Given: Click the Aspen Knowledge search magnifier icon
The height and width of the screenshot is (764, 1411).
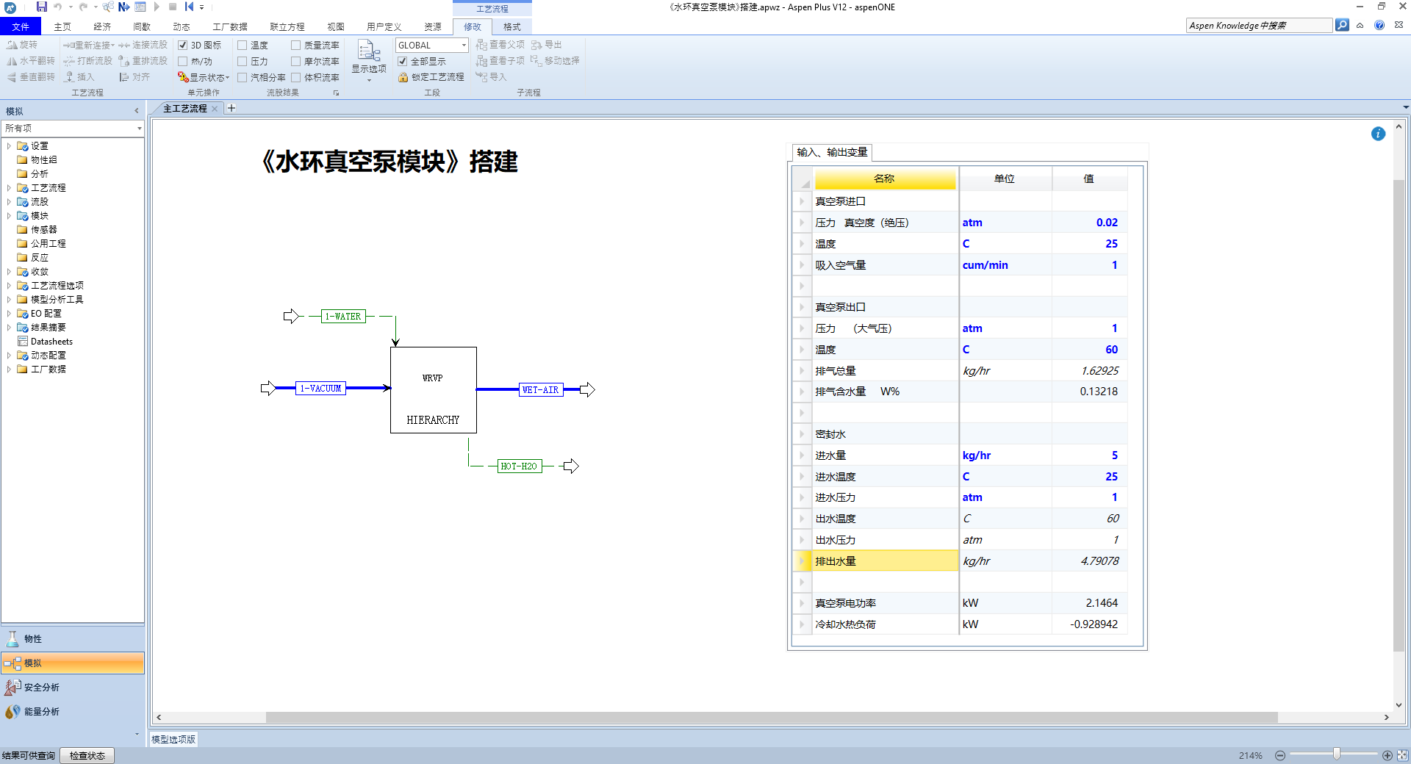Looking at the screenshot, I should click(x=1342, y=25).
